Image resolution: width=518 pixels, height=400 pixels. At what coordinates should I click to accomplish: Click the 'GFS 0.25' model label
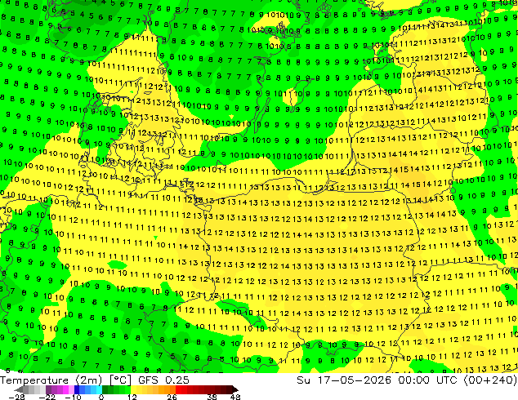(163, 380)
